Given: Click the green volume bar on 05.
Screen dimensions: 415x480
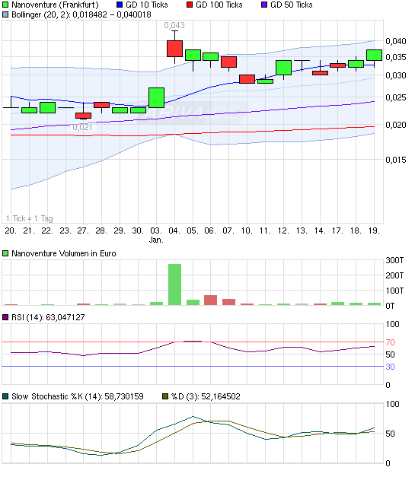Looking at the screenshot, I should [193, 303].
